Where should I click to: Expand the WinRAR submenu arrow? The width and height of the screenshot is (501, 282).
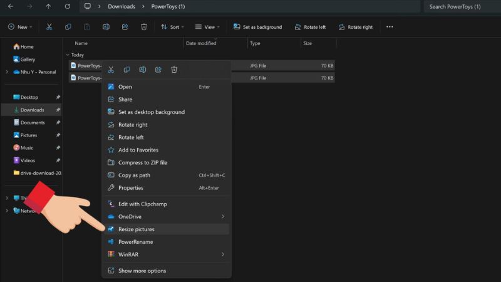(222, 254)
